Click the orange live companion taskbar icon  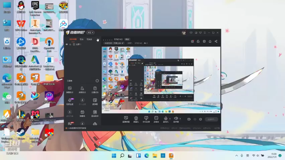click(x=171, y=155)
